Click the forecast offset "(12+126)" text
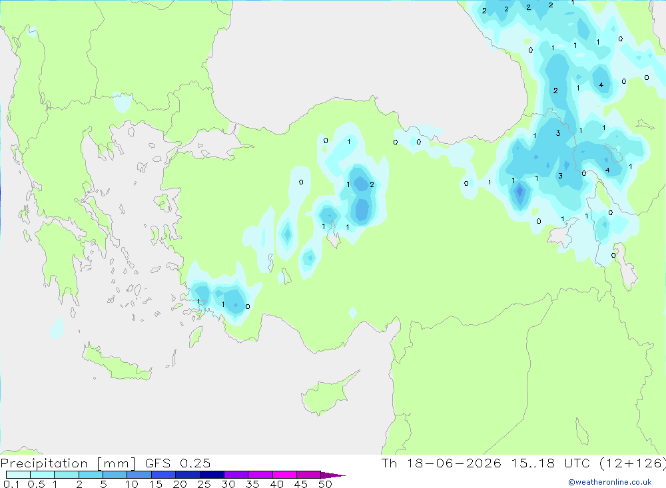This screenshot has width=666, height=488. click(633, 463)
